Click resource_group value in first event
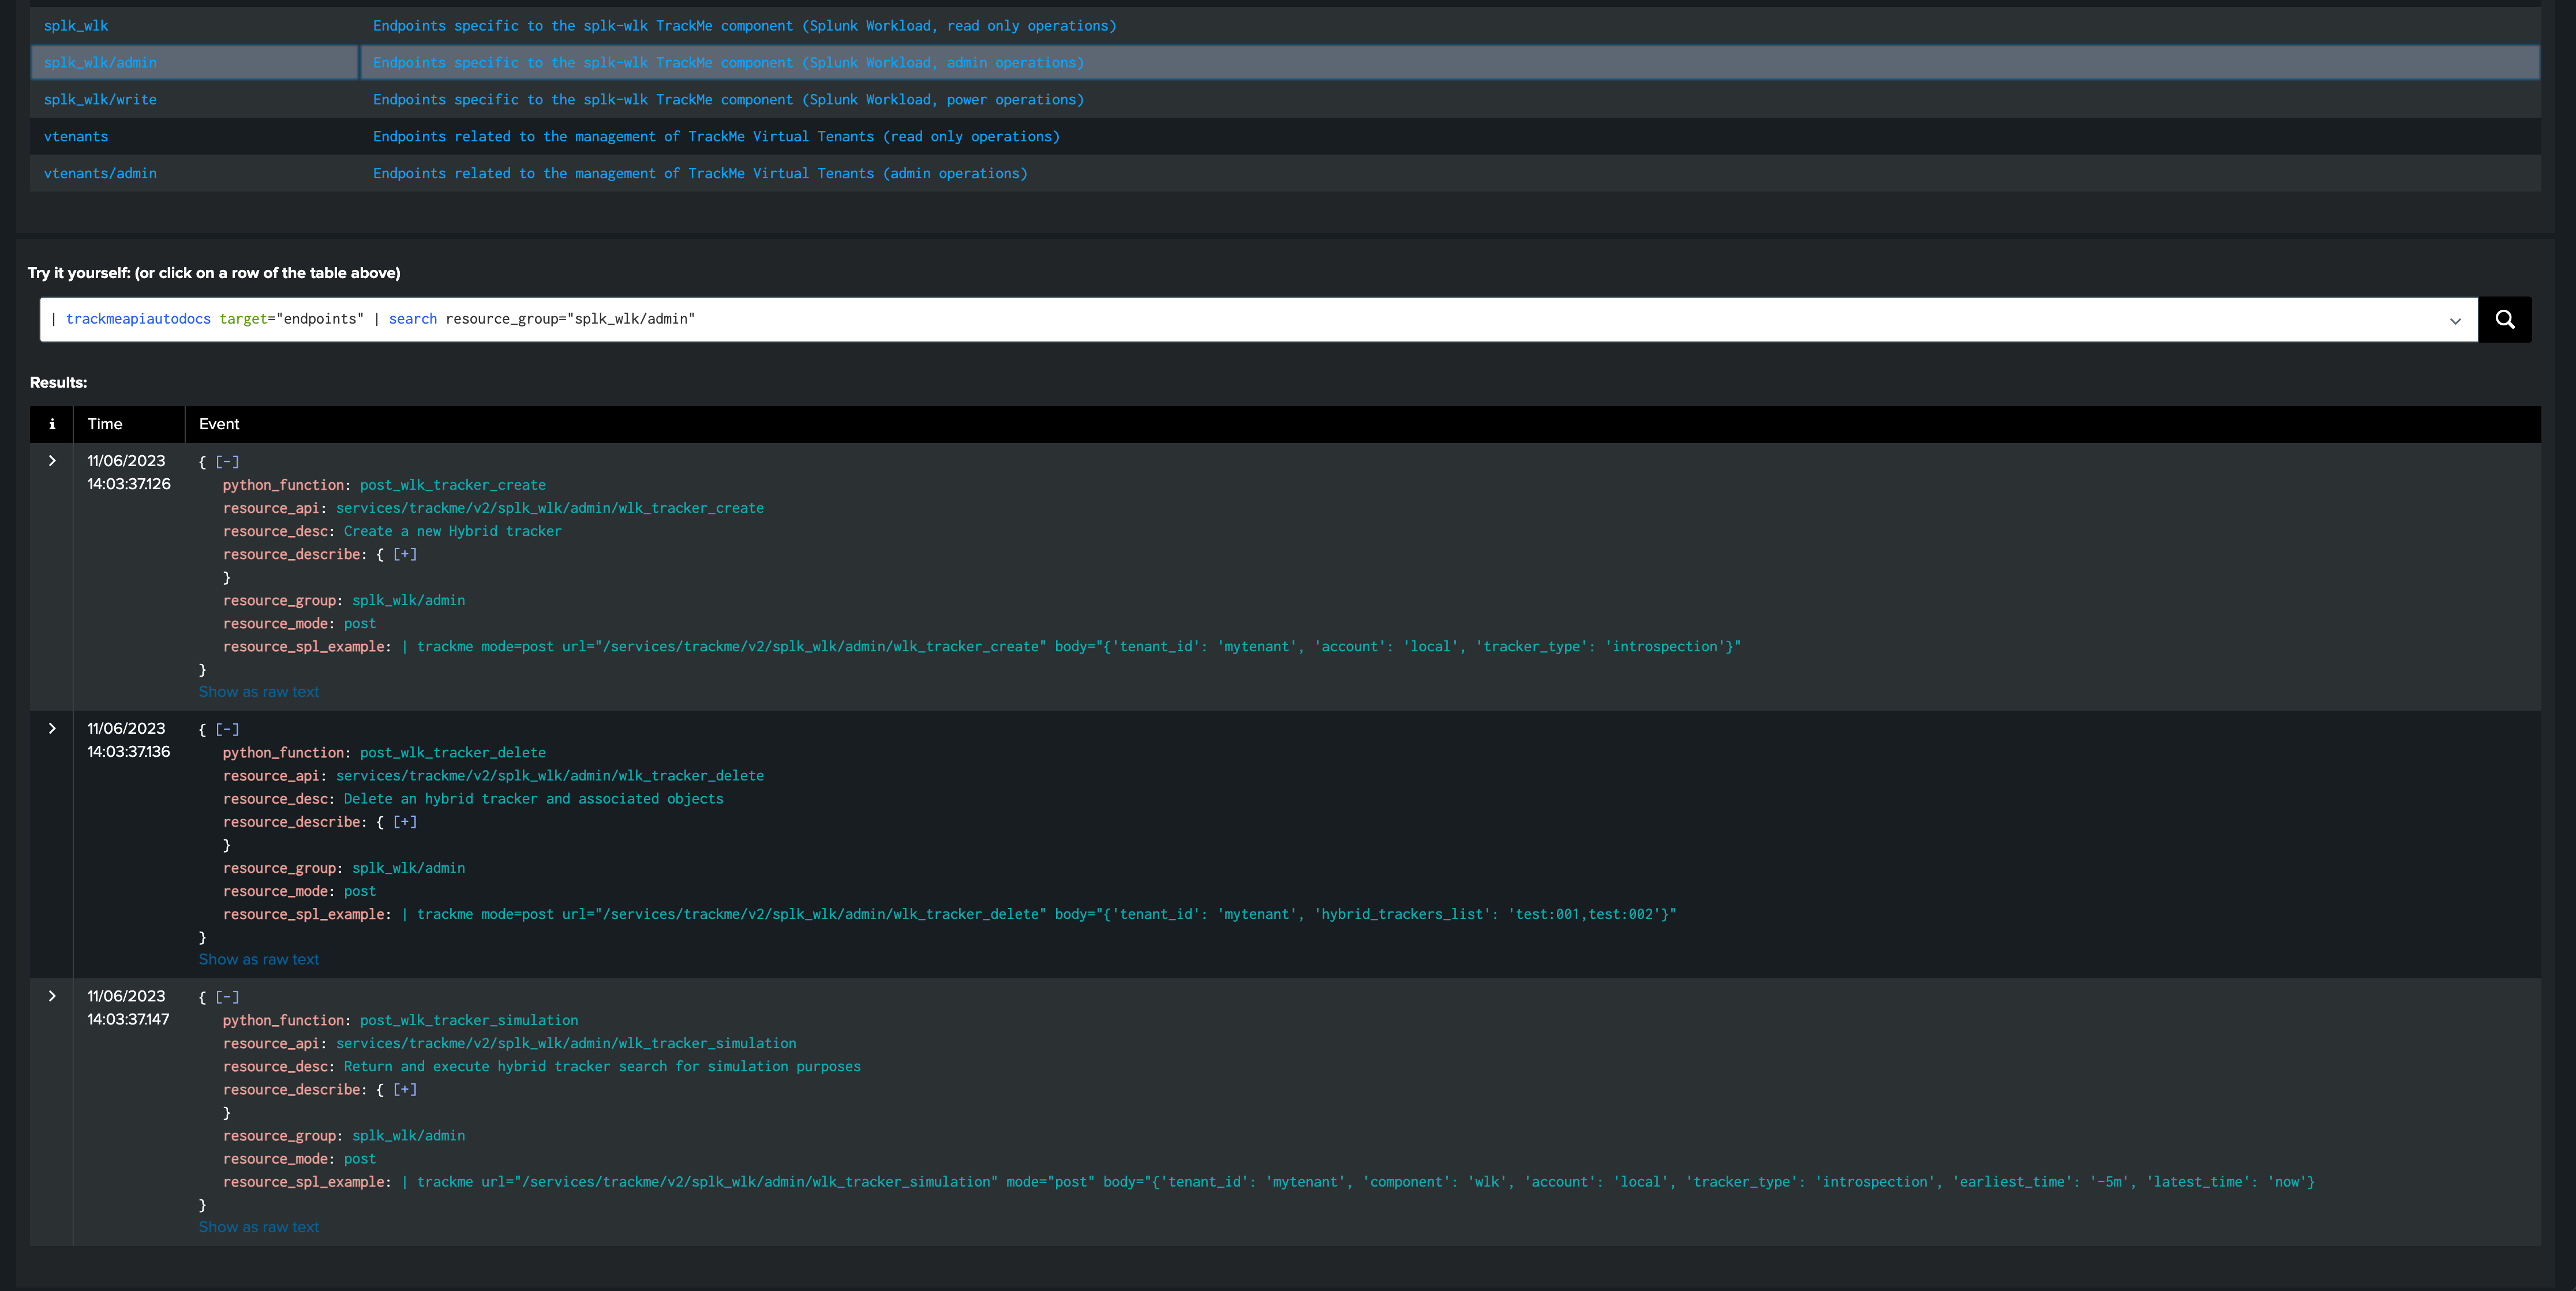 408,601
